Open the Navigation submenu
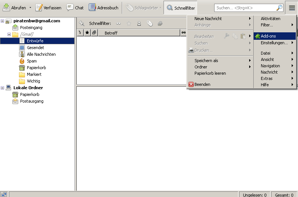The height and width of the screenshot is (197, 298). pyautogui.click(x=275, y=66)
